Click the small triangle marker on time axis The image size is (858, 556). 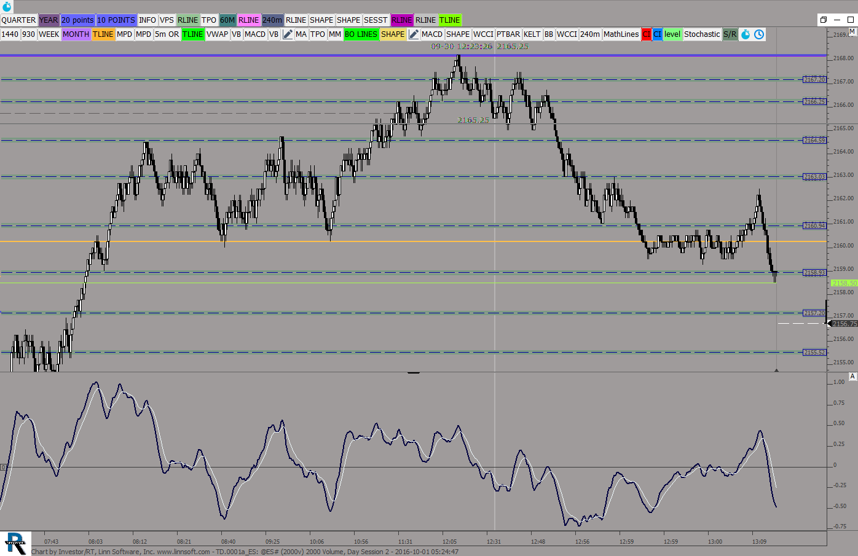776,370
